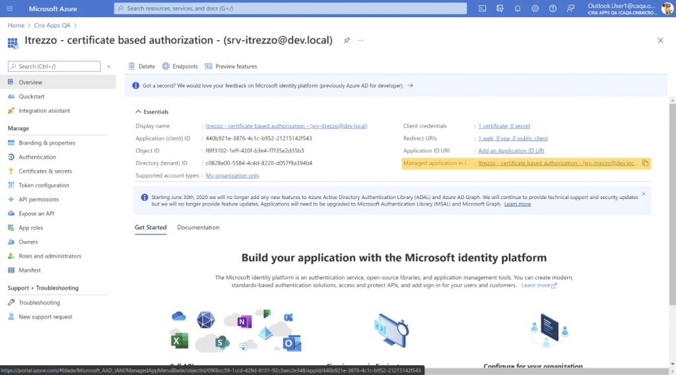Open Overview in the sidebar
Image resolution: width=676 pixels, height=375 pixels.
[58, 82]
